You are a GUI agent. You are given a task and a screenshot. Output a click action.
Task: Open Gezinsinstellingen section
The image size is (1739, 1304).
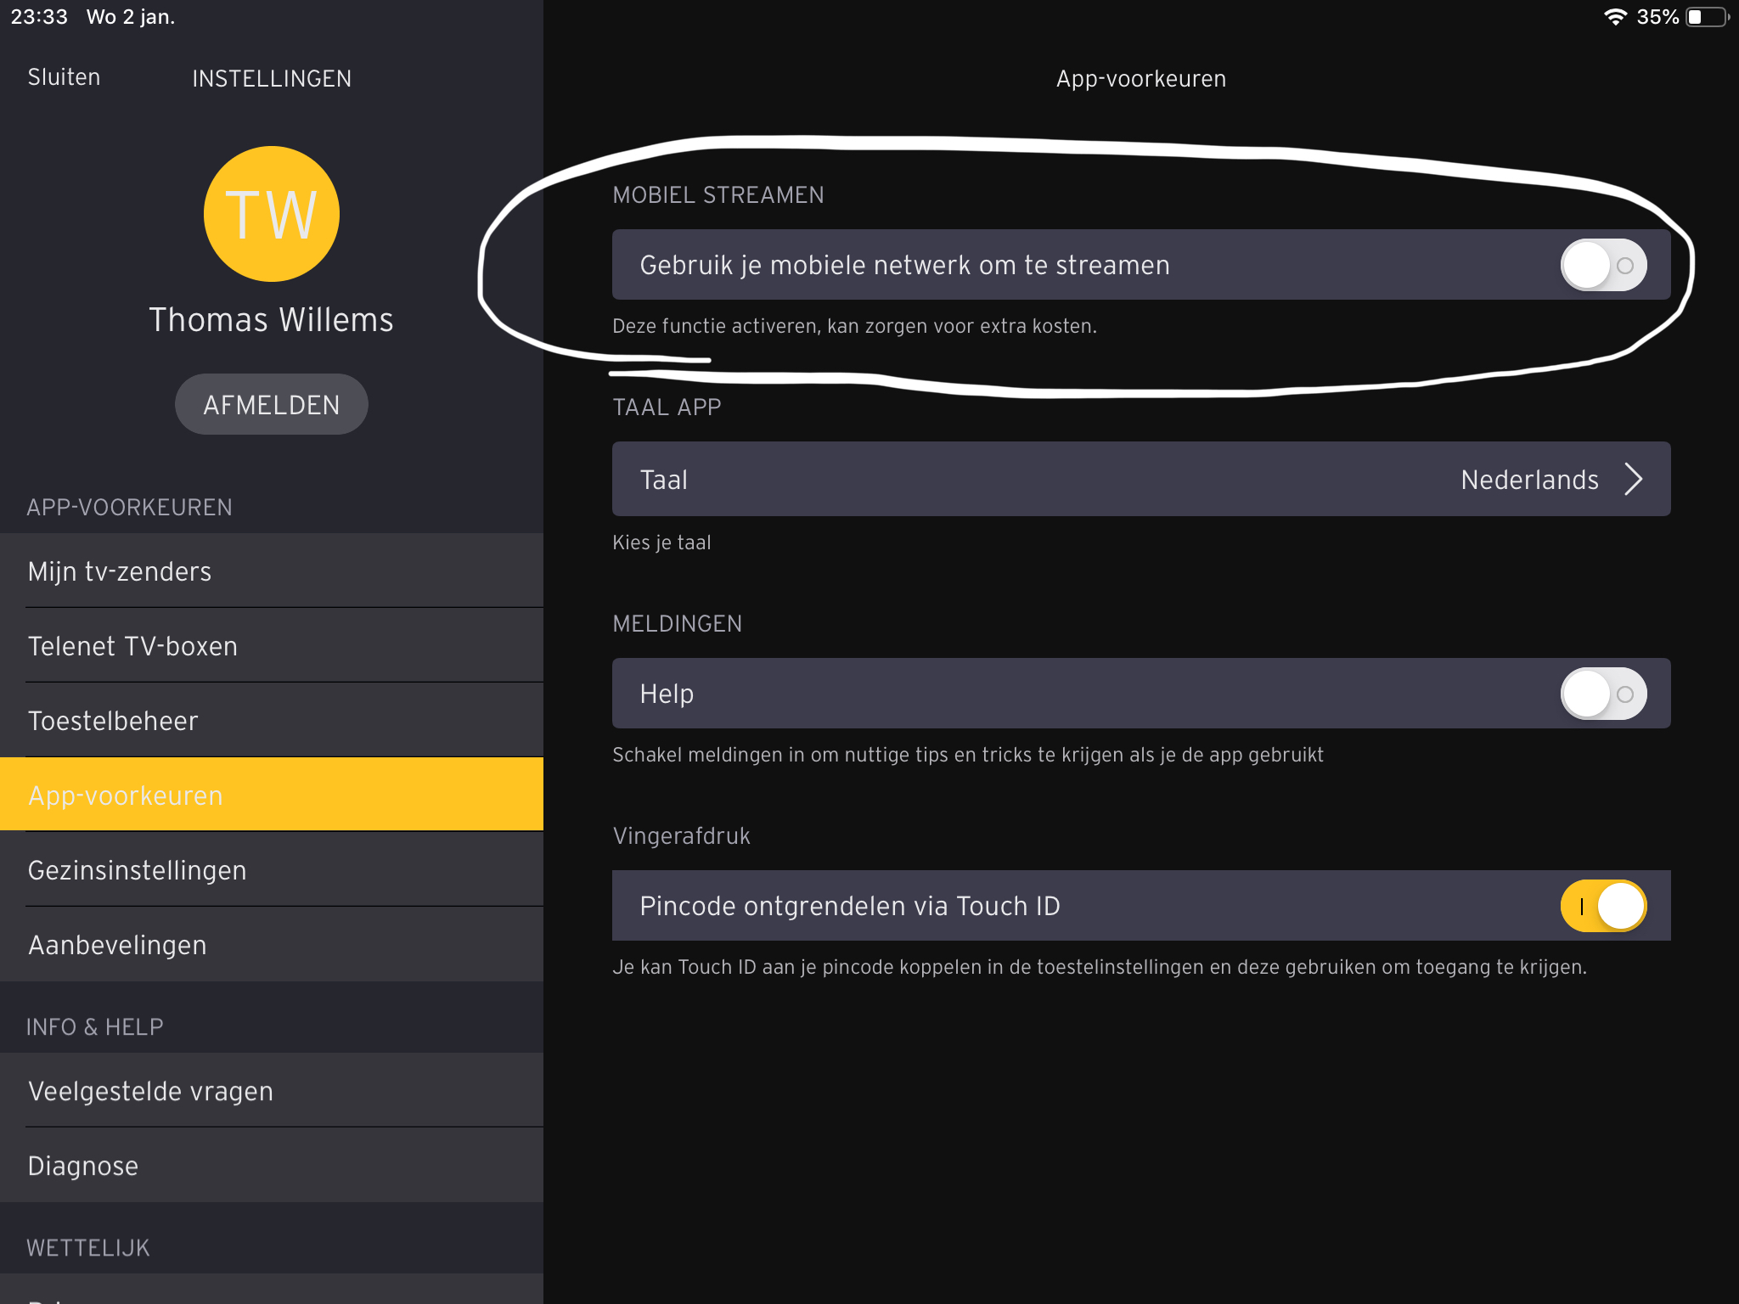pyautogui.click(x=138, y=870)
